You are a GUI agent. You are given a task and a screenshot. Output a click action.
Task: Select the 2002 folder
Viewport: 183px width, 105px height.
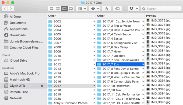pyautogui.click(x=71, y=21)
